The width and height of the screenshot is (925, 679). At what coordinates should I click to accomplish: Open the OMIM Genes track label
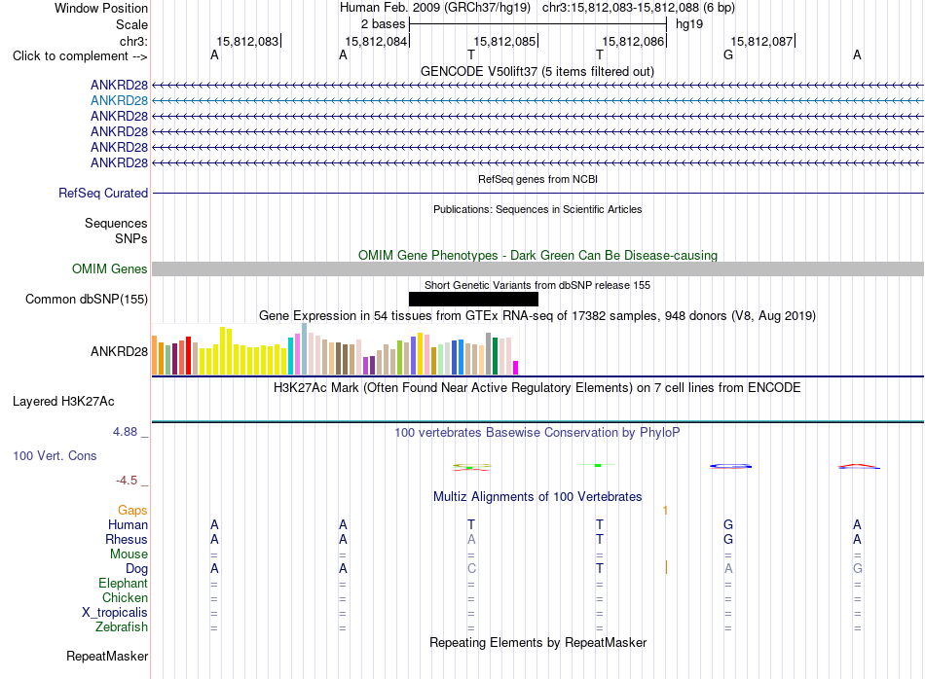coord(109,268)
